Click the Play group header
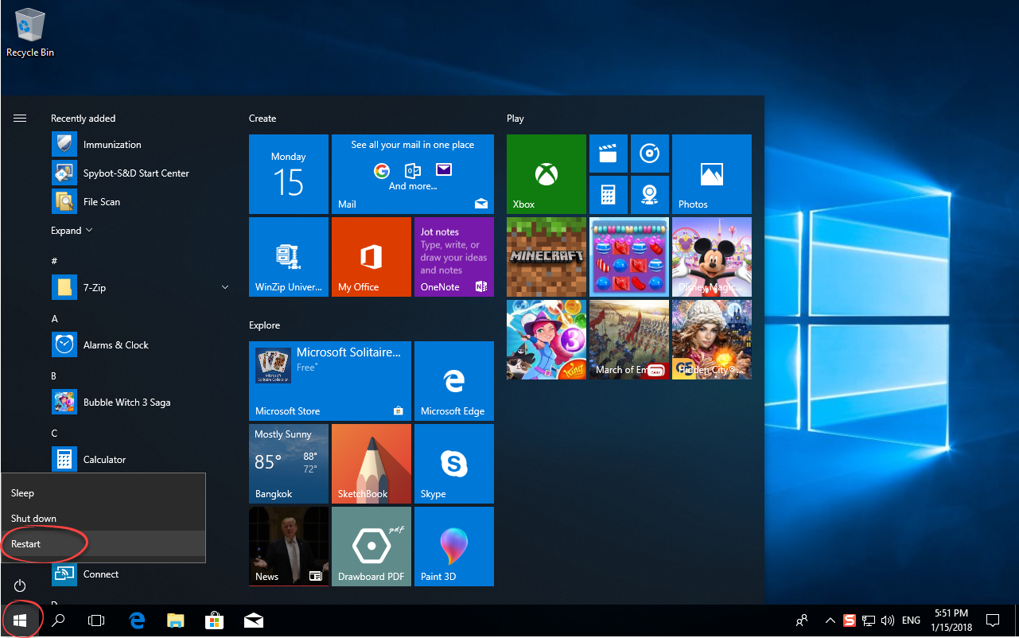This screenshot has width=1019, height=638. tap(515, 119)
